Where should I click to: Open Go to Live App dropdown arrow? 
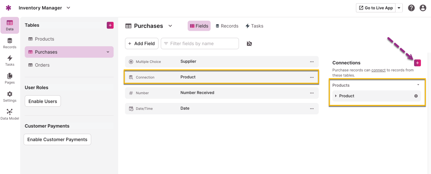tap(399, 8)
